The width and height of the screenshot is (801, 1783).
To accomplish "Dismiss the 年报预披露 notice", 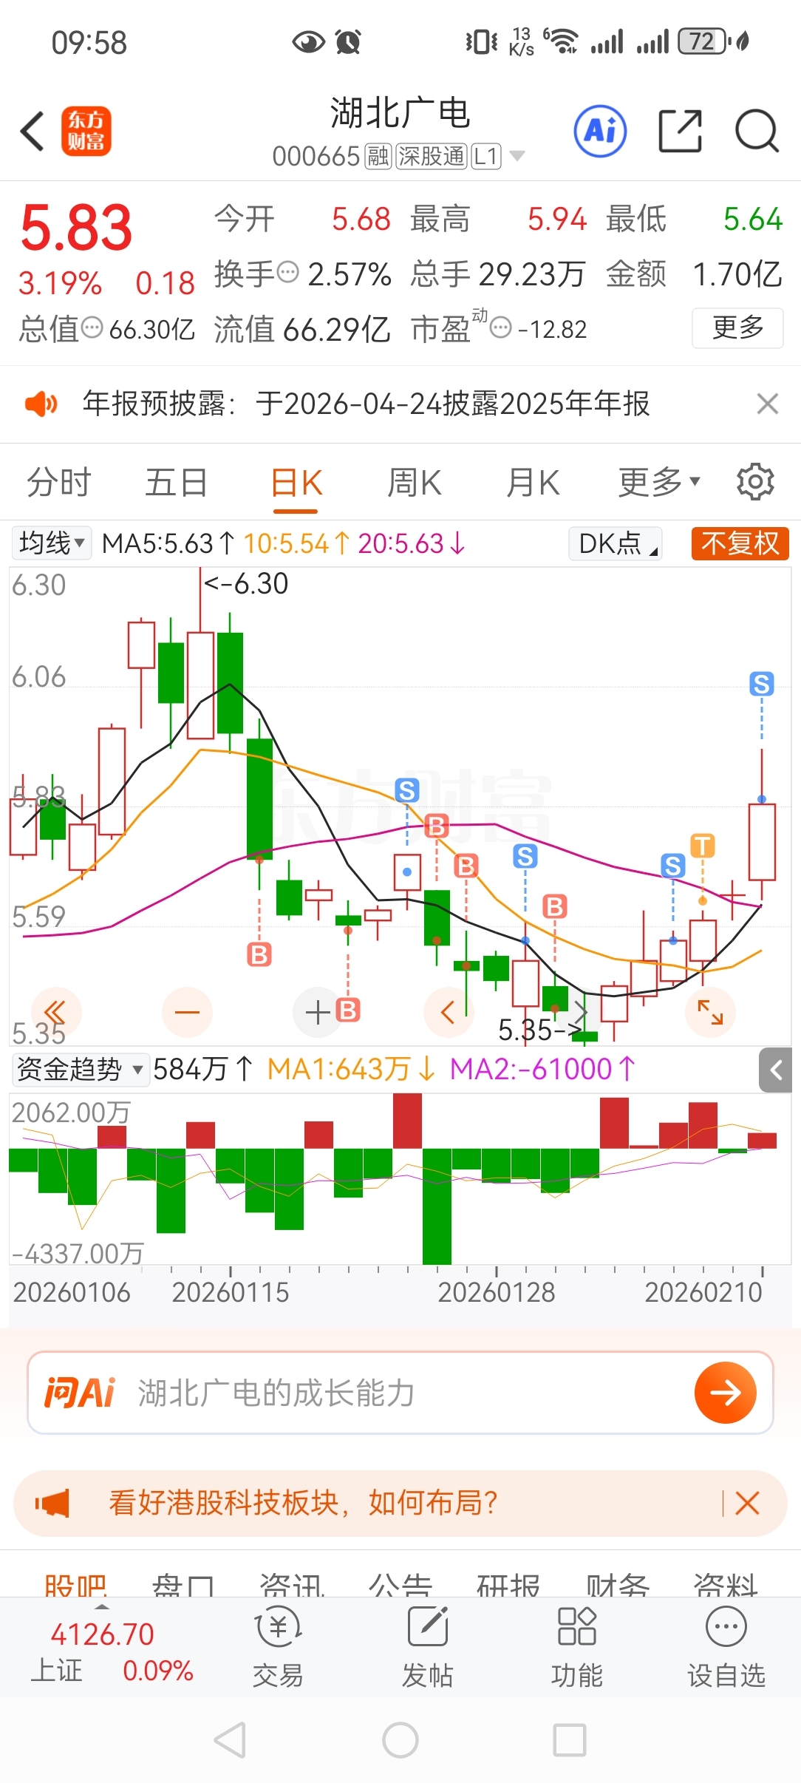I will point(768,404).
